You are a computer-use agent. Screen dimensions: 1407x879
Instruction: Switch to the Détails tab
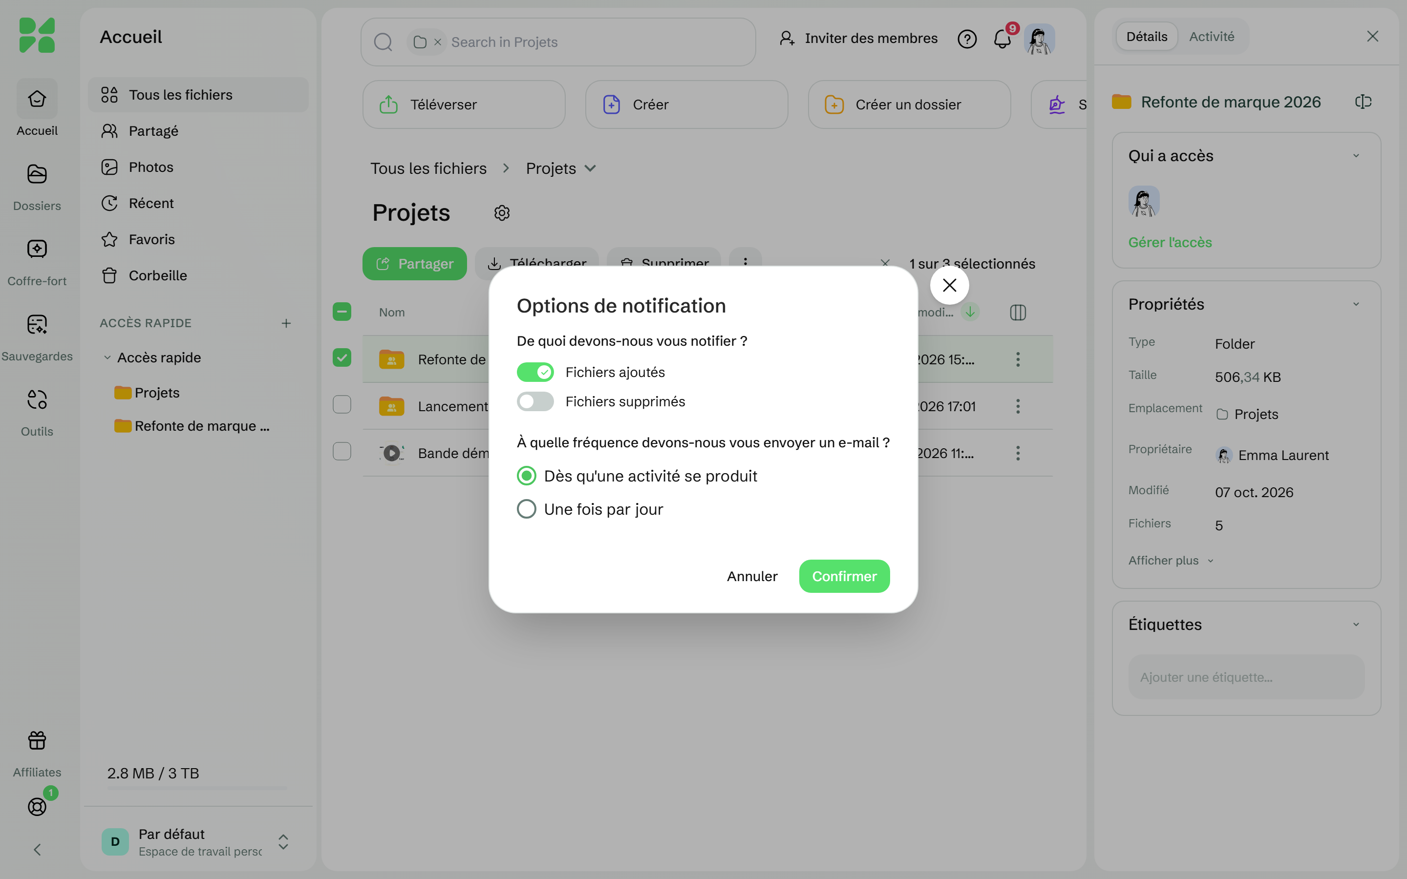pos(1147,37)
